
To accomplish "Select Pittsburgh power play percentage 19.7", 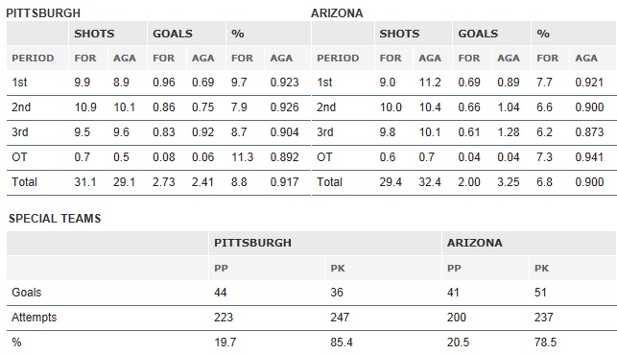I will (x=225, y=342).
